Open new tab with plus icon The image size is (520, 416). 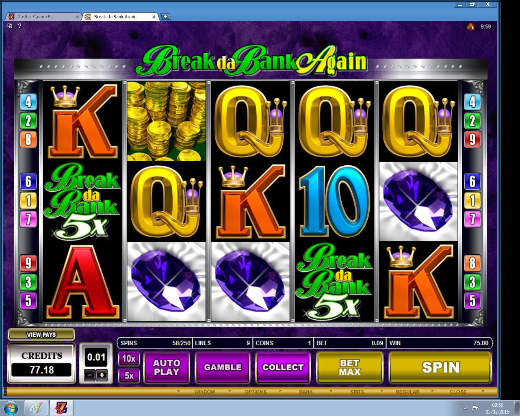point(165,17)
